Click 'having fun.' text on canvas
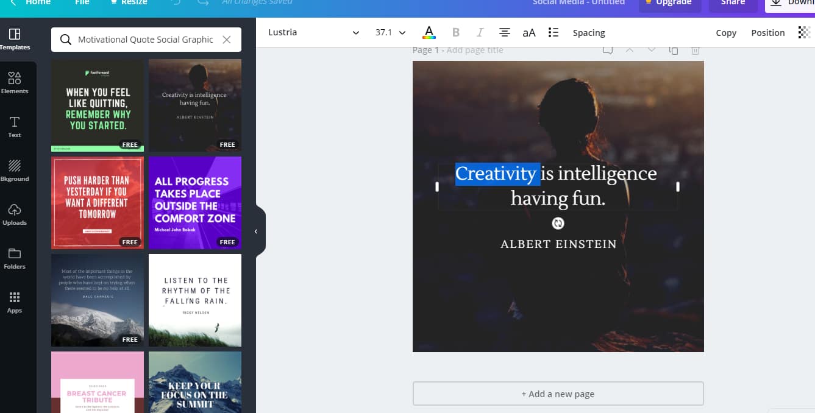 558,199
